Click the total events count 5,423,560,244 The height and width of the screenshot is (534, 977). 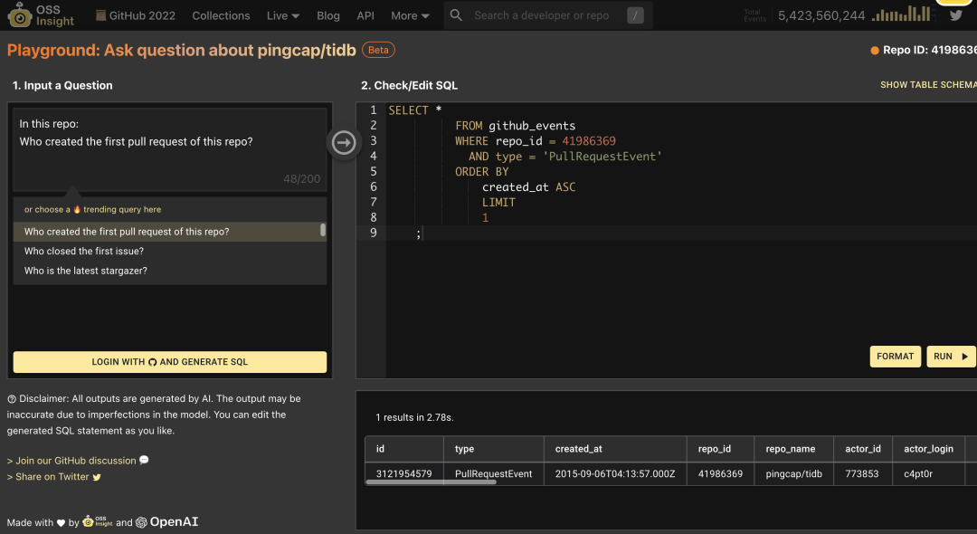(821, 15)
